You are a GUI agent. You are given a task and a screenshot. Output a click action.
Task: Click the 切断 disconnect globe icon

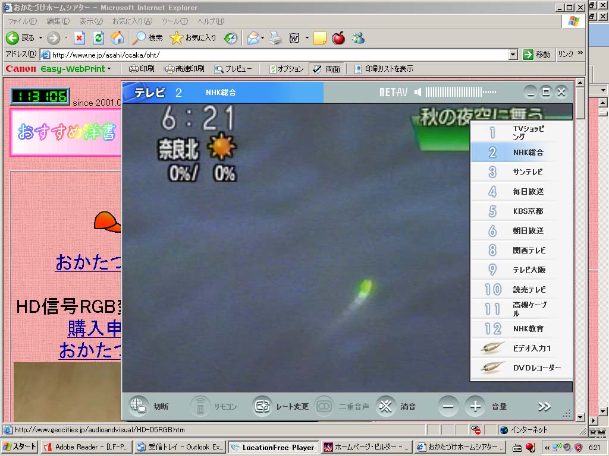coord(138,406)
